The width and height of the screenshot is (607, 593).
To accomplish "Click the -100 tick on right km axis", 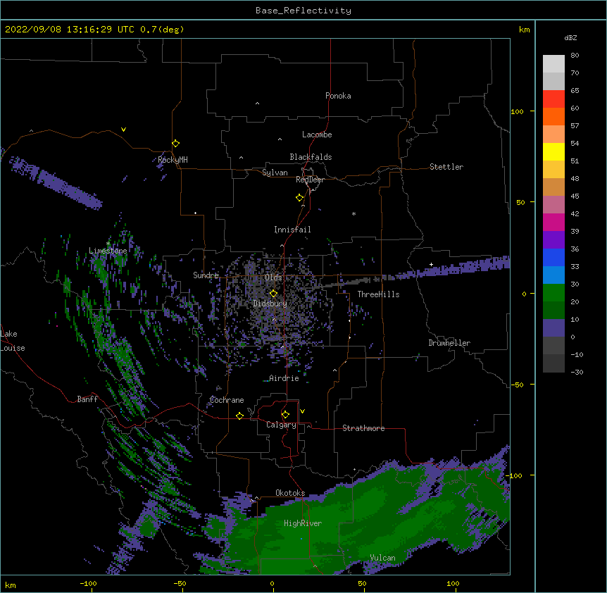I will 514,475.
